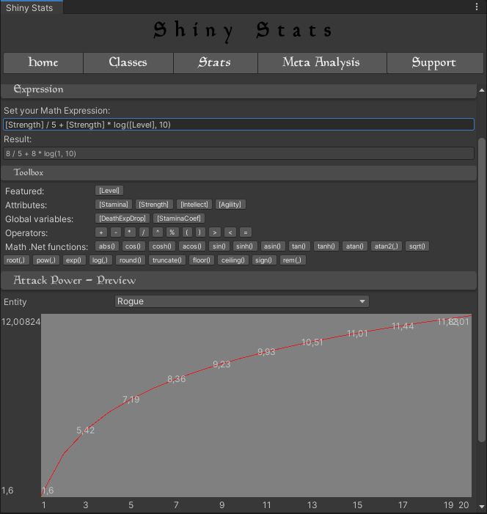
Task: Click the plus operator button
Action: click(x=102, y=232)
